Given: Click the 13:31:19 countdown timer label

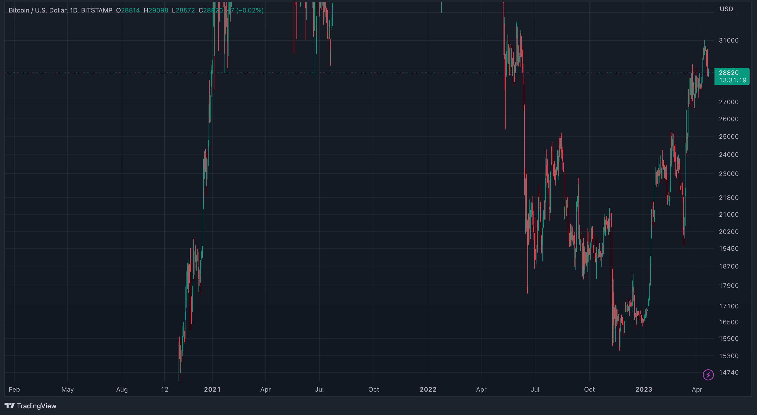Looking at the screenshot, I should pyautogui.click(x=732, y=80).
